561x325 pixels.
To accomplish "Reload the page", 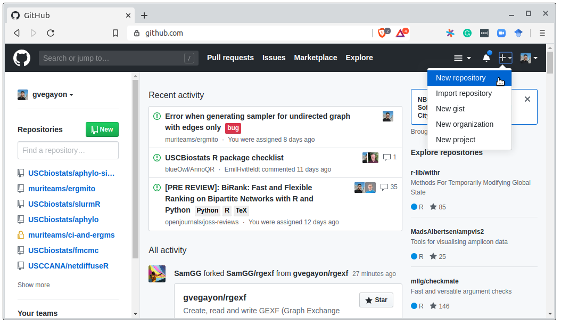I will 51,33.
